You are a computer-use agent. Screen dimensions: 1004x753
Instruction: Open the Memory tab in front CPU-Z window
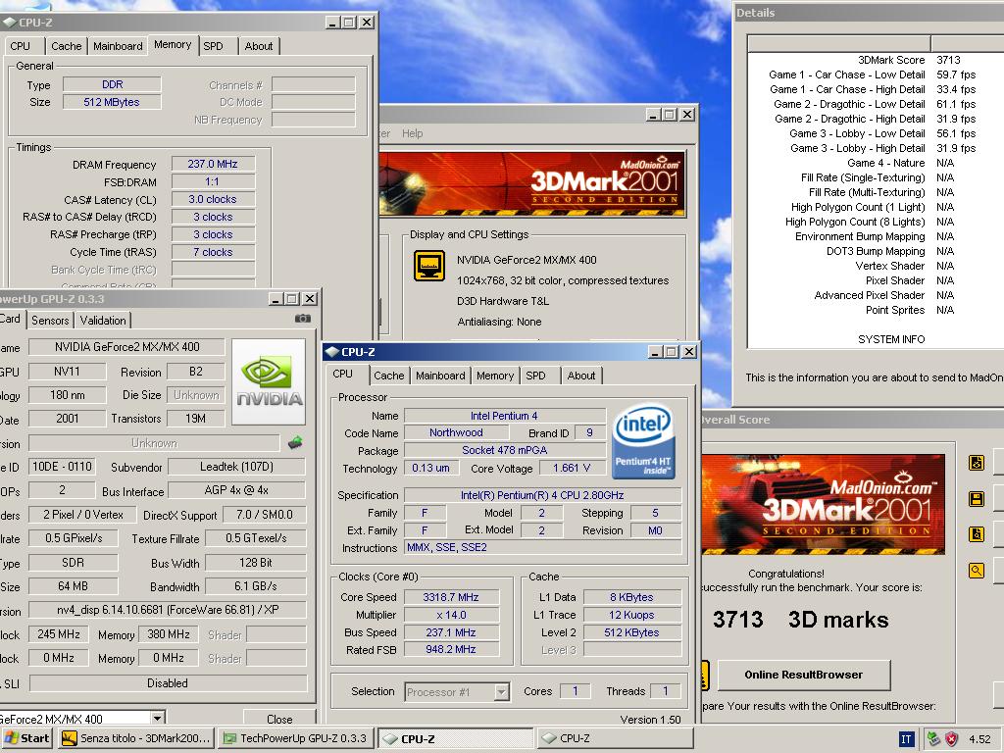click(495, 376)
